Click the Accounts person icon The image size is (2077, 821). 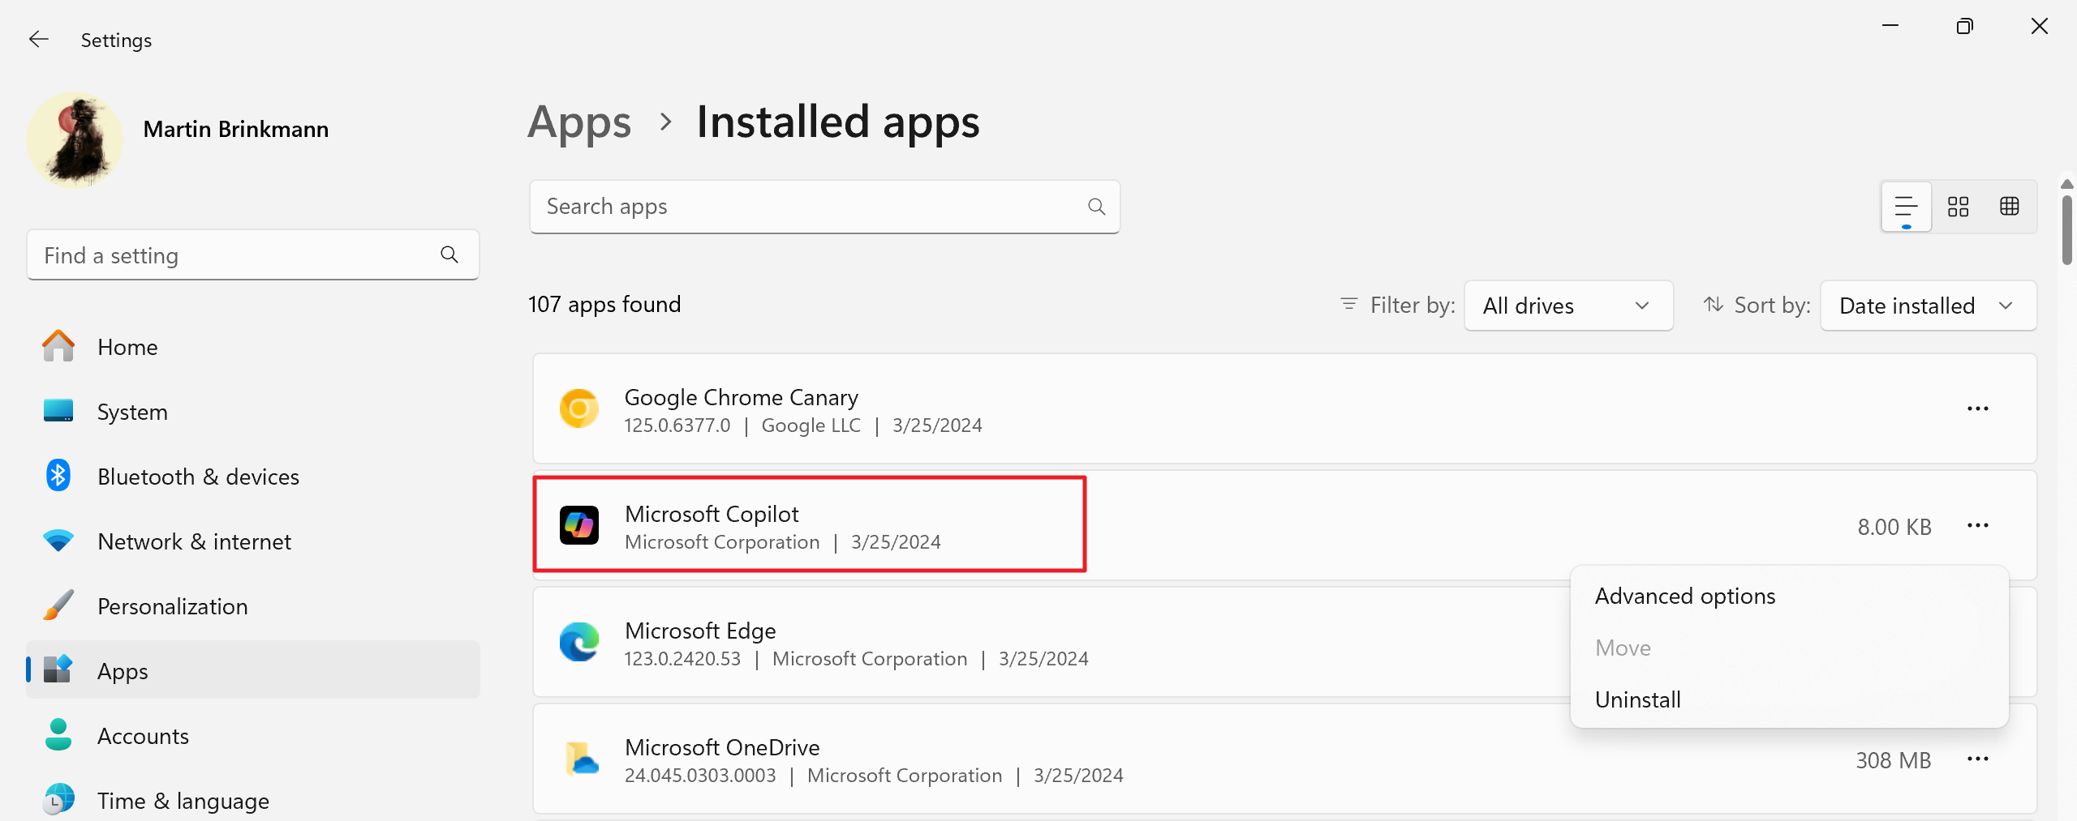pyautogui.click(x=58, y=734)
